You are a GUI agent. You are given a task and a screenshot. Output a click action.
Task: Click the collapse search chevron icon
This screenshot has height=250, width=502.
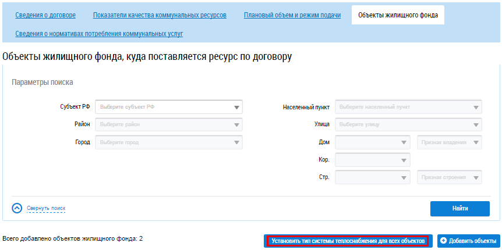click(x=17, y=208)
